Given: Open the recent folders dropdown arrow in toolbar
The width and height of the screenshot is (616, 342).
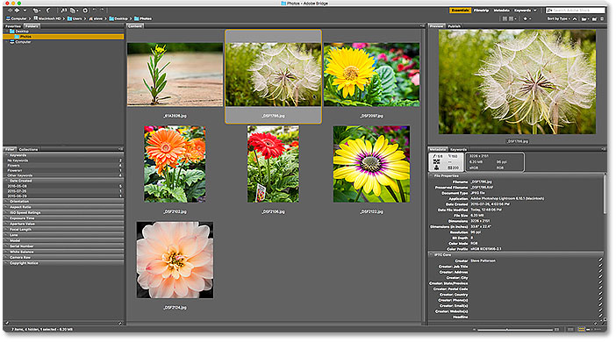Looking at the screenshot, I should pyautogui.click(x=25, y=11).
